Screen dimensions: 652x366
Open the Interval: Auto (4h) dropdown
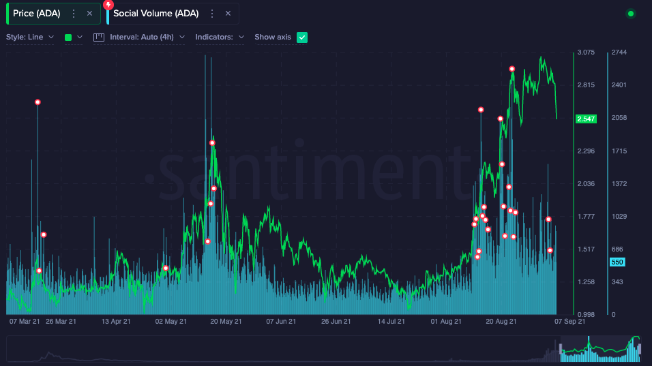click(147, 37)
